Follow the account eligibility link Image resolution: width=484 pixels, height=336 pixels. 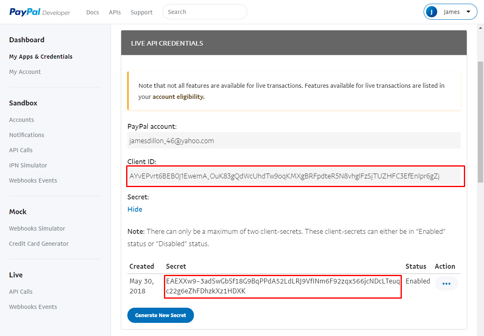pyautogui.click(x=178, y=97)
